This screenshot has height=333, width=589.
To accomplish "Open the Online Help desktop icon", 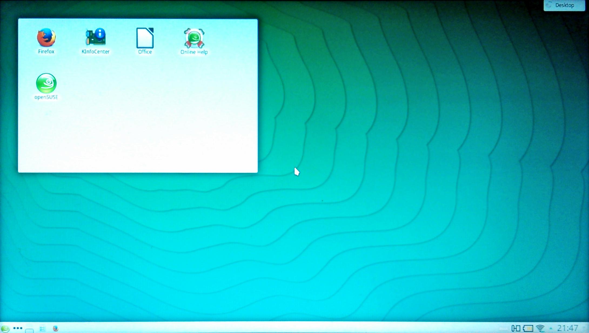I will pyautogui.click(x=194, y=41).
